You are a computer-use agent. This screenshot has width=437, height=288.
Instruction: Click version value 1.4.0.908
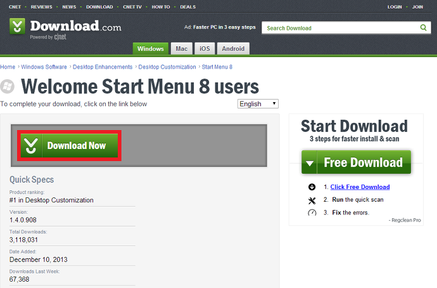coord(23,220)
